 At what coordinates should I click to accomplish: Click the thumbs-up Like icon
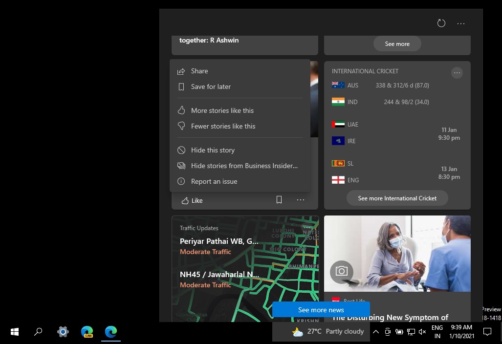[186, 200]
